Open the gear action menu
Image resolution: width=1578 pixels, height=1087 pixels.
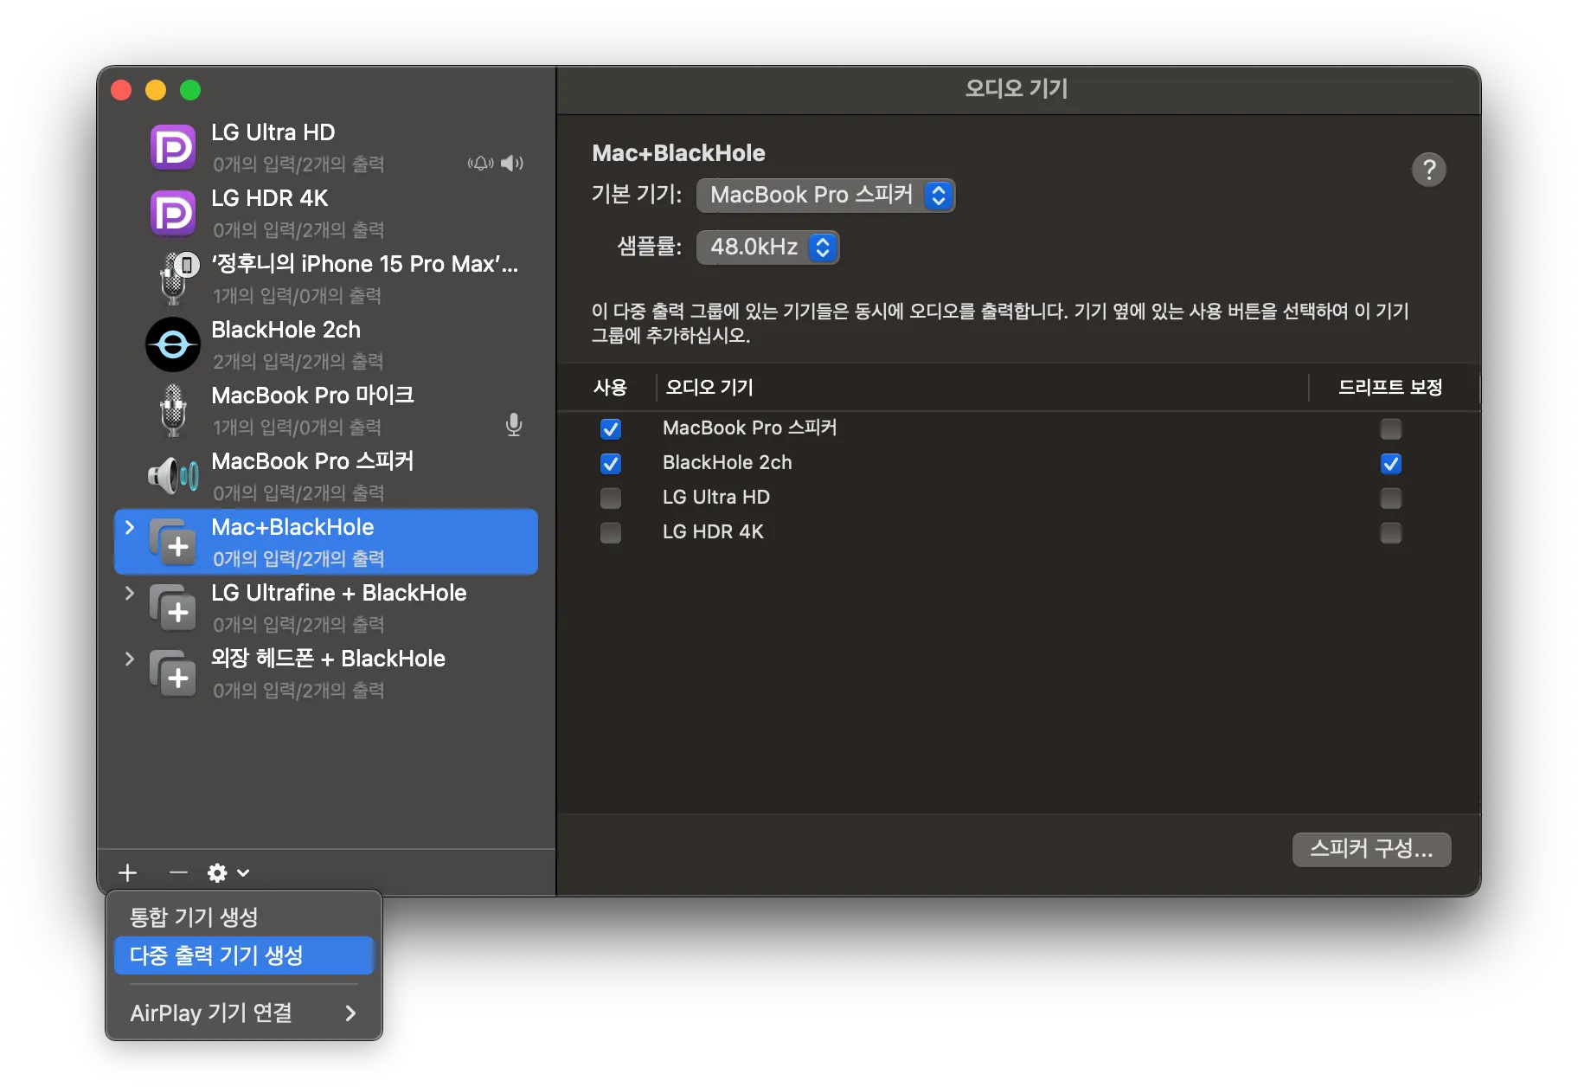coord(228,872)
